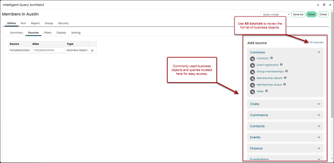Viewport: 334px width, 163px height.
Task: Open the Run tab
Action: click(x=23, y=23)
